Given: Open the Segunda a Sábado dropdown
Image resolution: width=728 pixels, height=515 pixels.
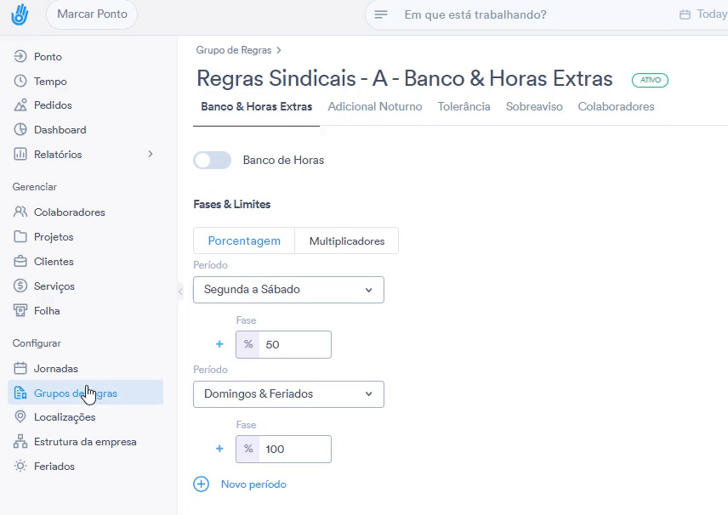Looking at the screenshot, I should pos(288,290).
